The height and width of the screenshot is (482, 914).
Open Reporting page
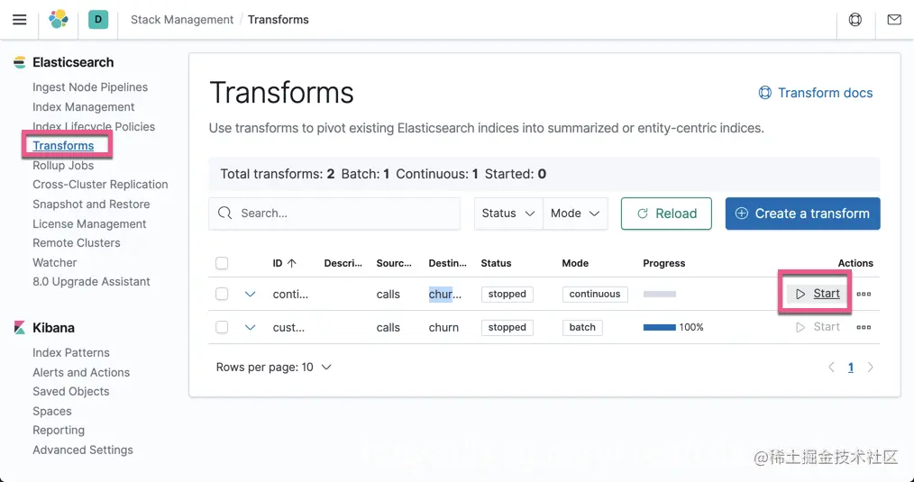click(x=59, y=430)
